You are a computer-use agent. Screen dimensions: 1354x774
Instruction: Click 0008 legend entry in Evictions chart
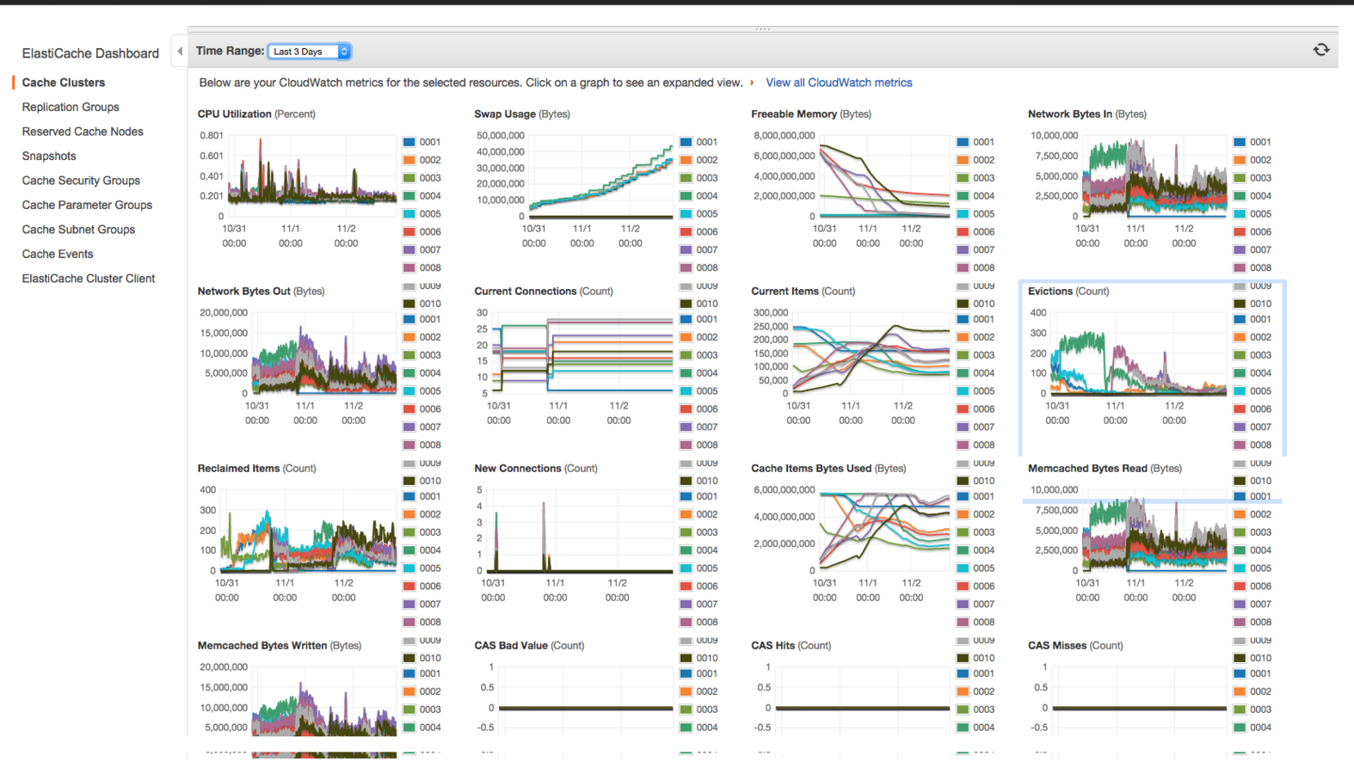1252,445
